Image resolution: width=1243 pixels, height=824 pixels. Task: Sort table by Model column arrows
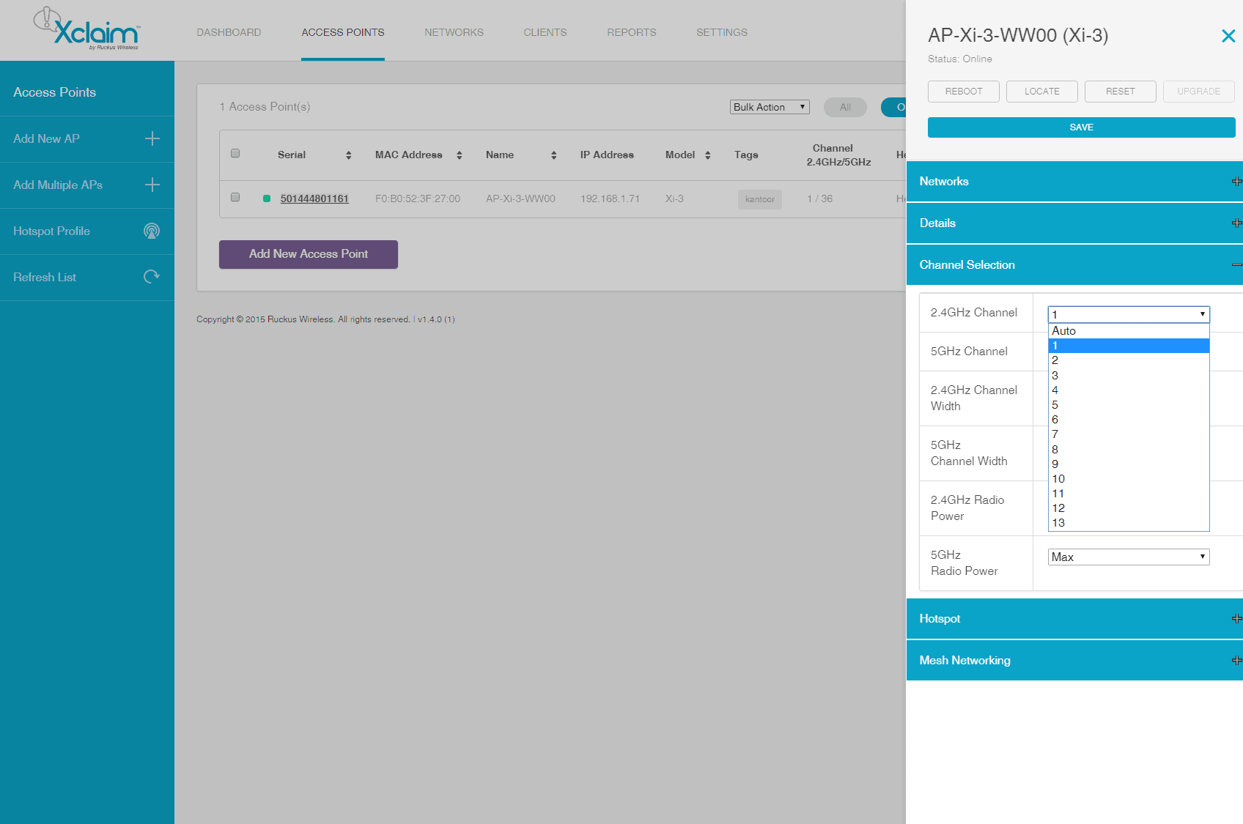click(708, 155)
